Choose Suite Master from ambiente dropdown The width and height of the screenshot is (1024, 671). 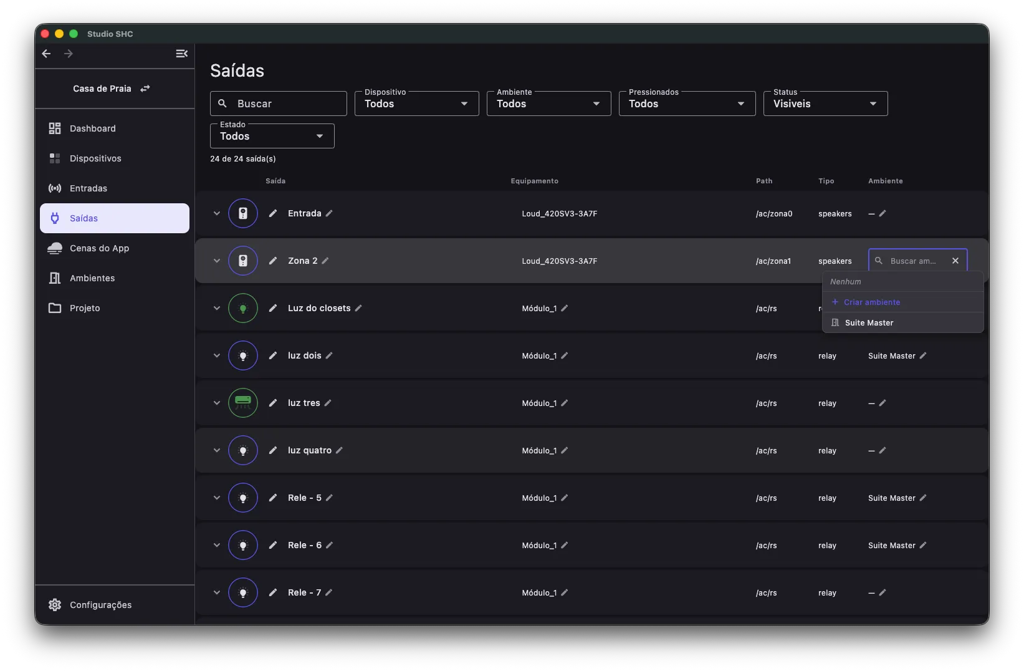903,323
